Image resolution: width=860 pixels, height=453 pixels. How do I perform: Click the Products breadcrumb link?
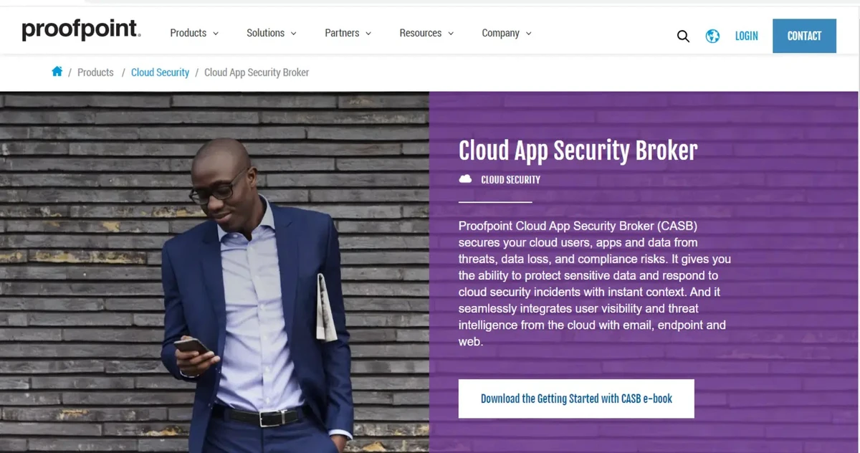tap(95, 72)
